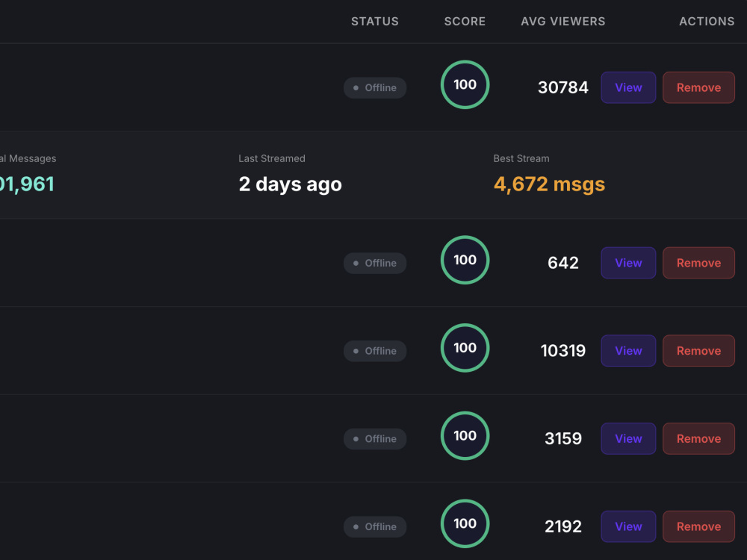Click the ACTIONS column header

point(707,22)
